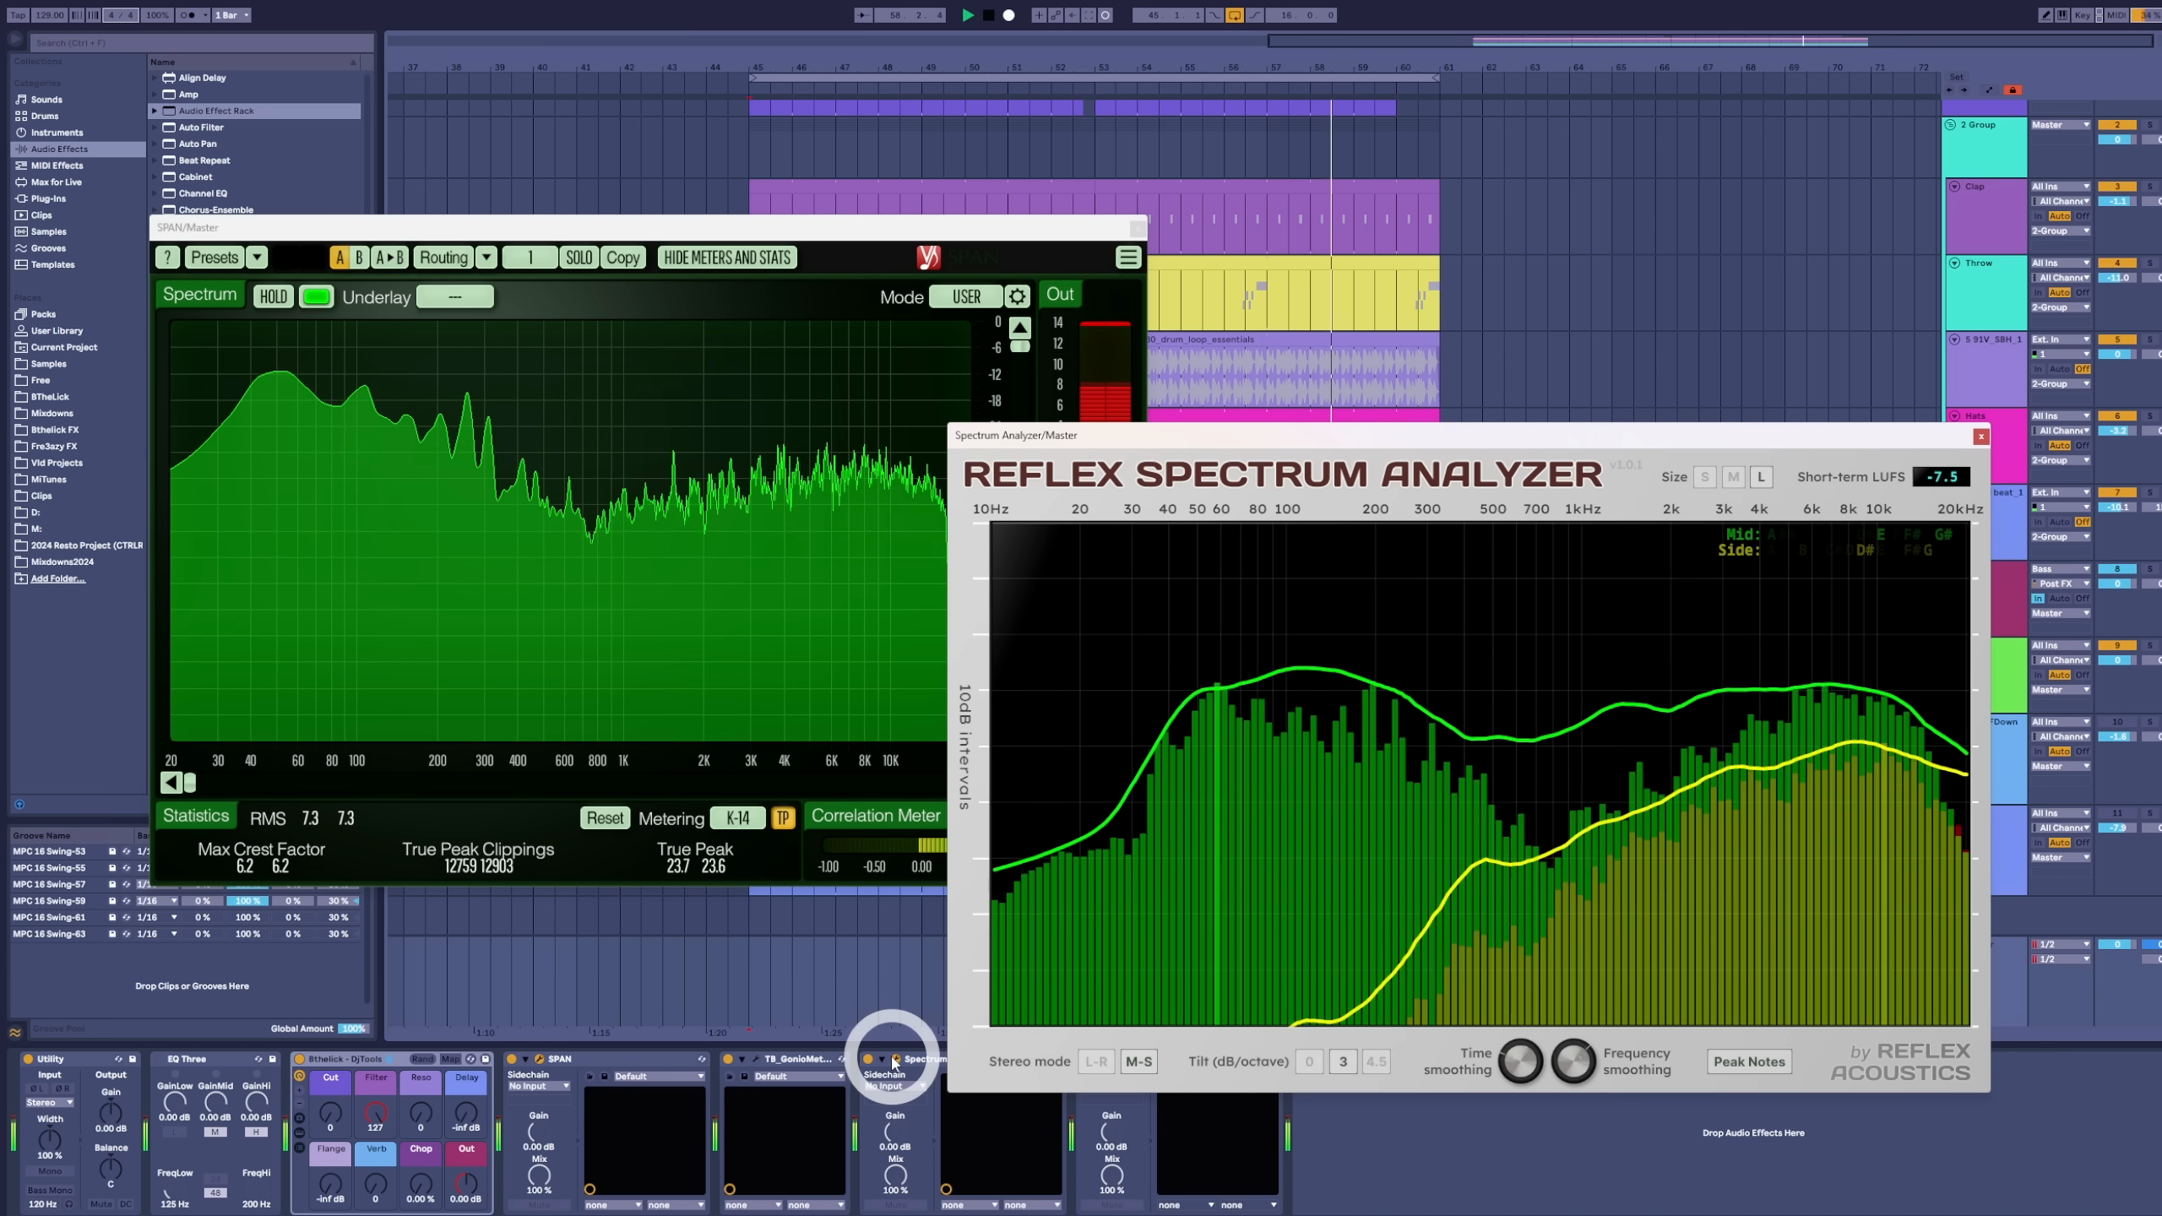2162x1216 pixels.
Task: Click the SOLO button in SPAN
Action: click(x=579, y=258)
